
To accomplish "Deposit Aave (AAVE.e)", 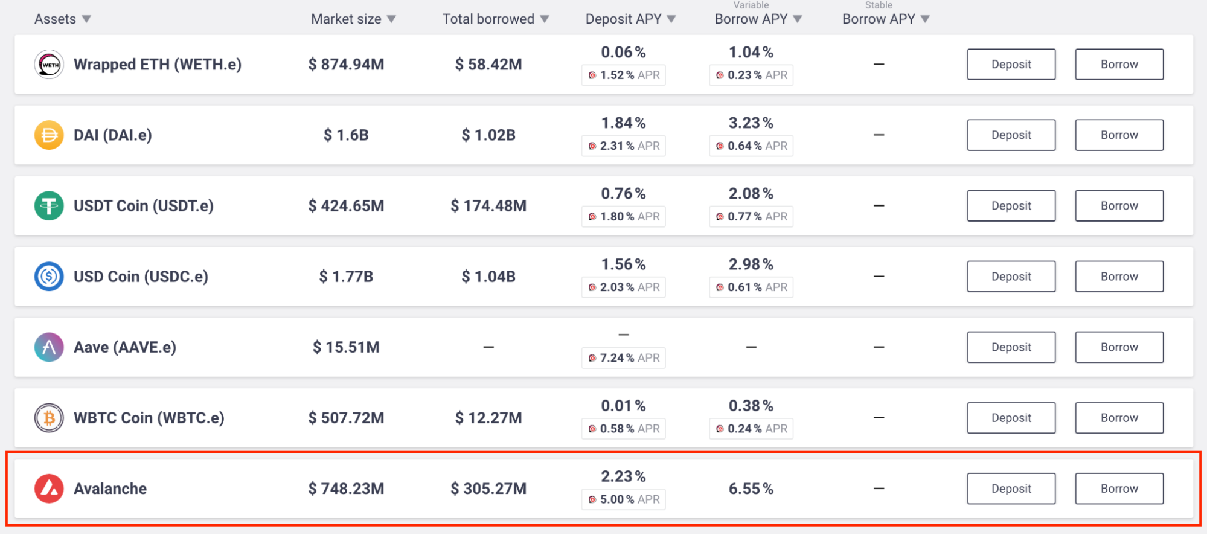I will point(1011,347).
